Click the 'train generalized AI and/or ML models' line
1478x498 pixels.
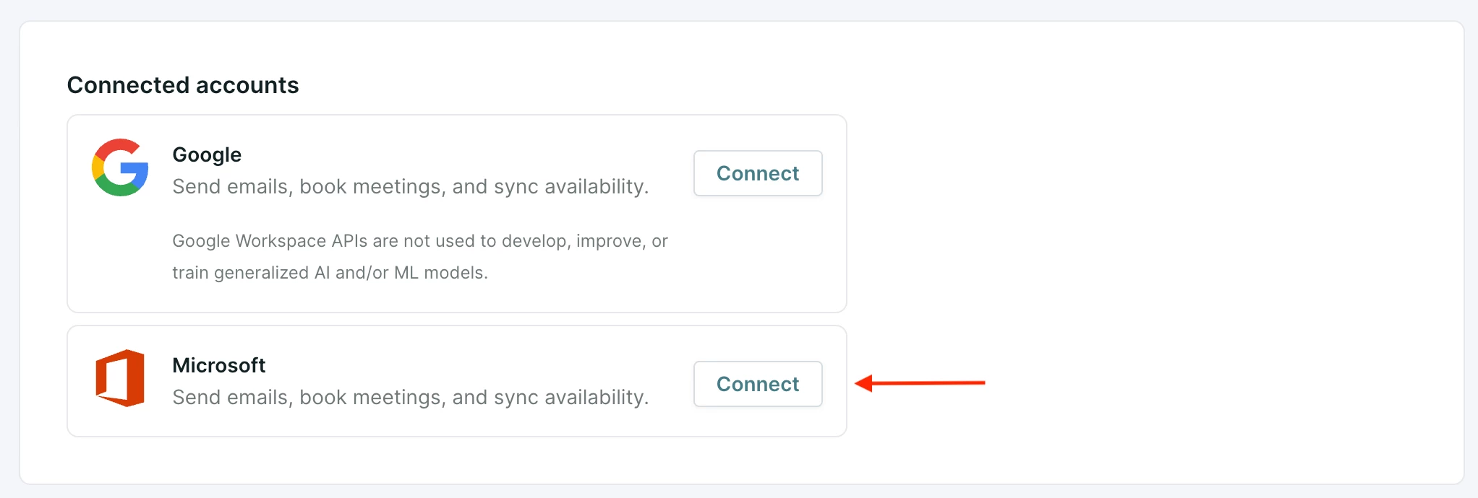(330, 273)
